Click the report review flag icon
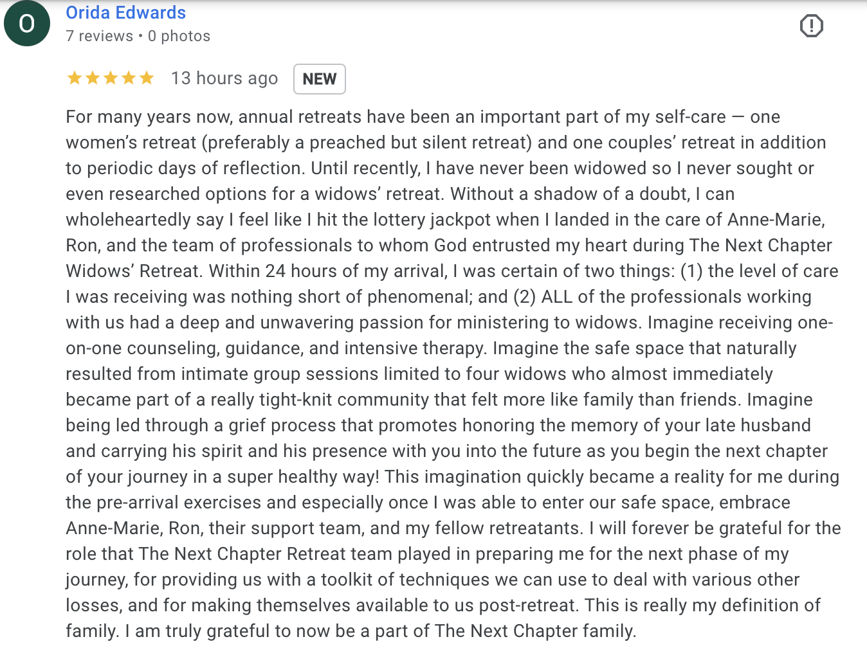Screen dimensions: 867x646 click(811, 26)
